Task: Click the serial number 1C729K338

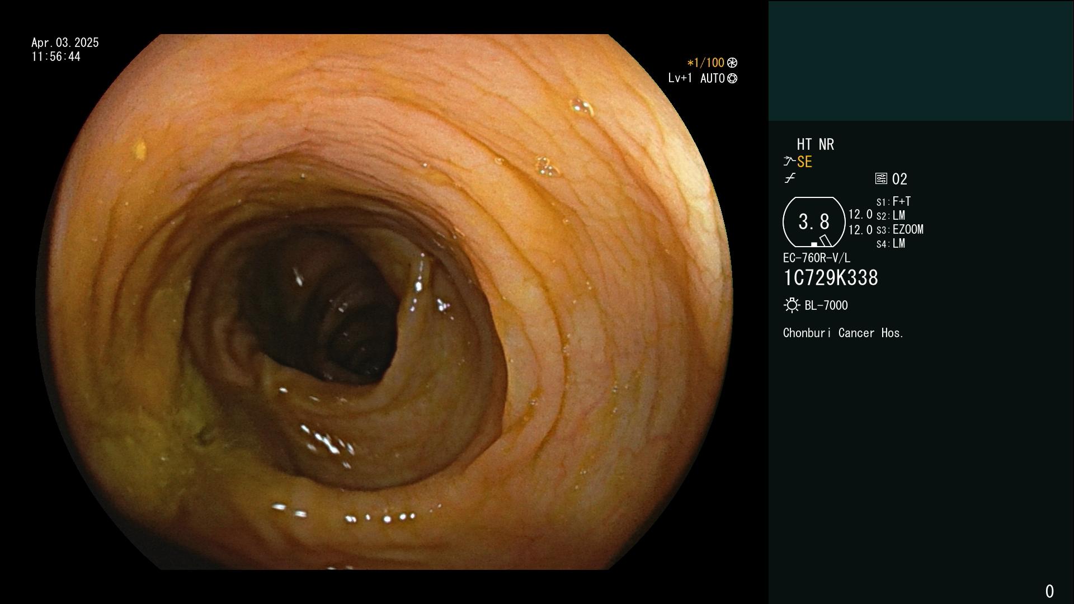Action: (x=831, y=278)
